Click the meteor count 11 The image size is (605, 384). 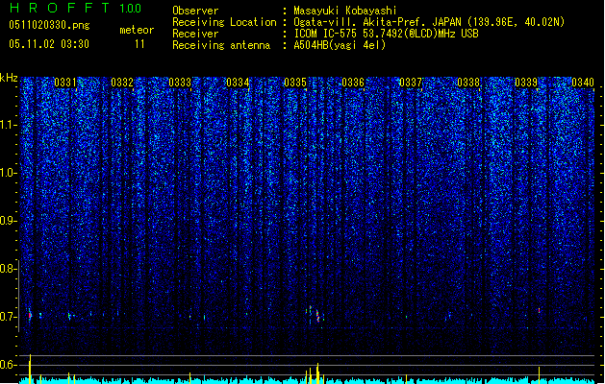139,44
